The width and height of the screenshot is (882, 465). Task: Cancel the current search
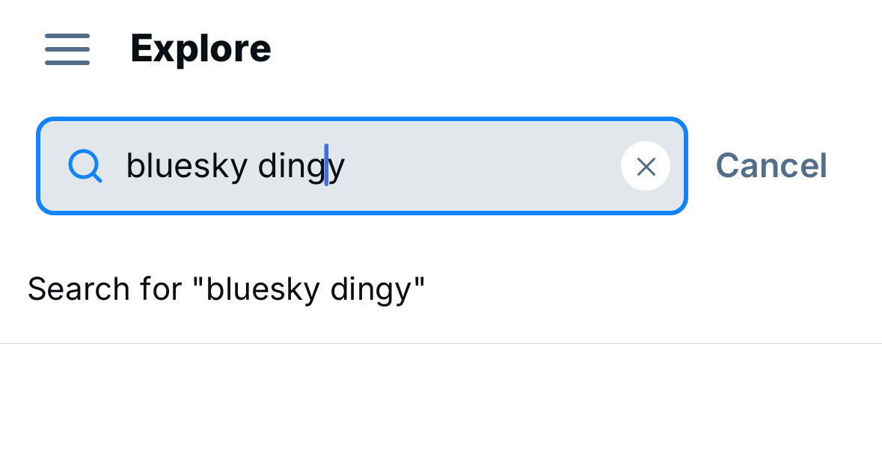pyautogui.click(x=771, y=166)
